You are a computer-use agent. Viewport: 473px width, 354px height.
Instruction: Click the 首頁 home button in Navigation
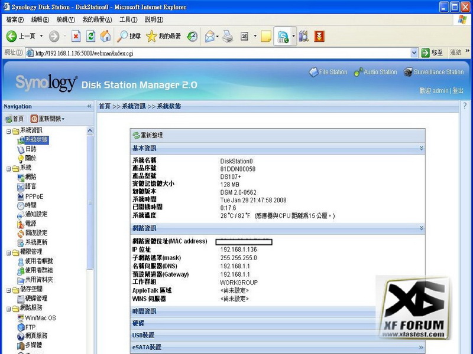[x=14, y=119]
